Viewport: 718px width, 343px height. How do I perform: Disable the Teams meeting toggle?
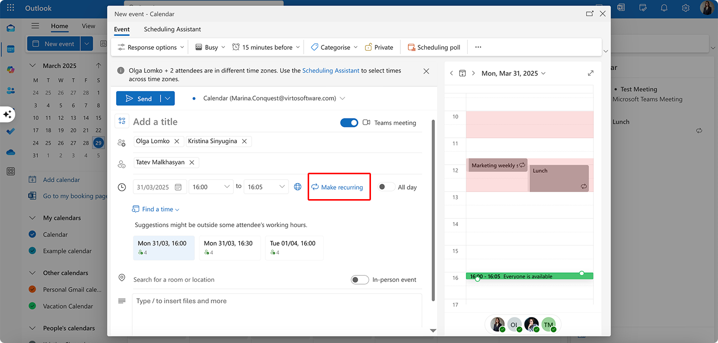point(349,122)
